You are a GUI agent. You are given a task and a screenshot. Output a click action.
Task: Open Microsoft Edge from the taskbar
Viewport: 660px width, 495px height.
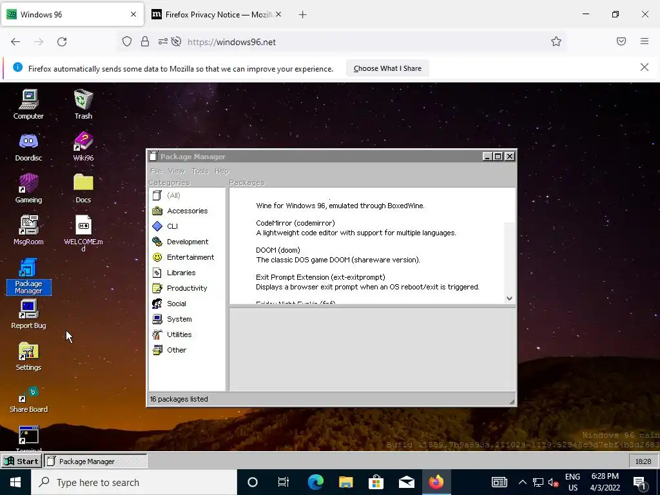[315, 482]
